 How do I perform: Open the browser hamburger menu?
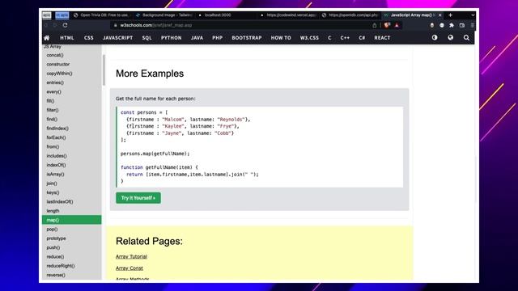point(473,25)
